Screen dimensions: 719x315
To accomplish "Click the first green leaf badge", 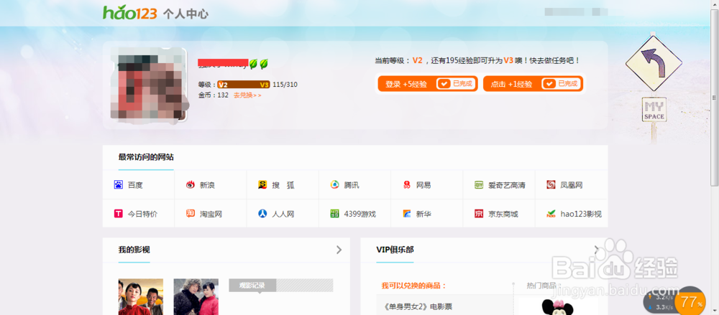I will pyautogui.click(x=253, y=64).
